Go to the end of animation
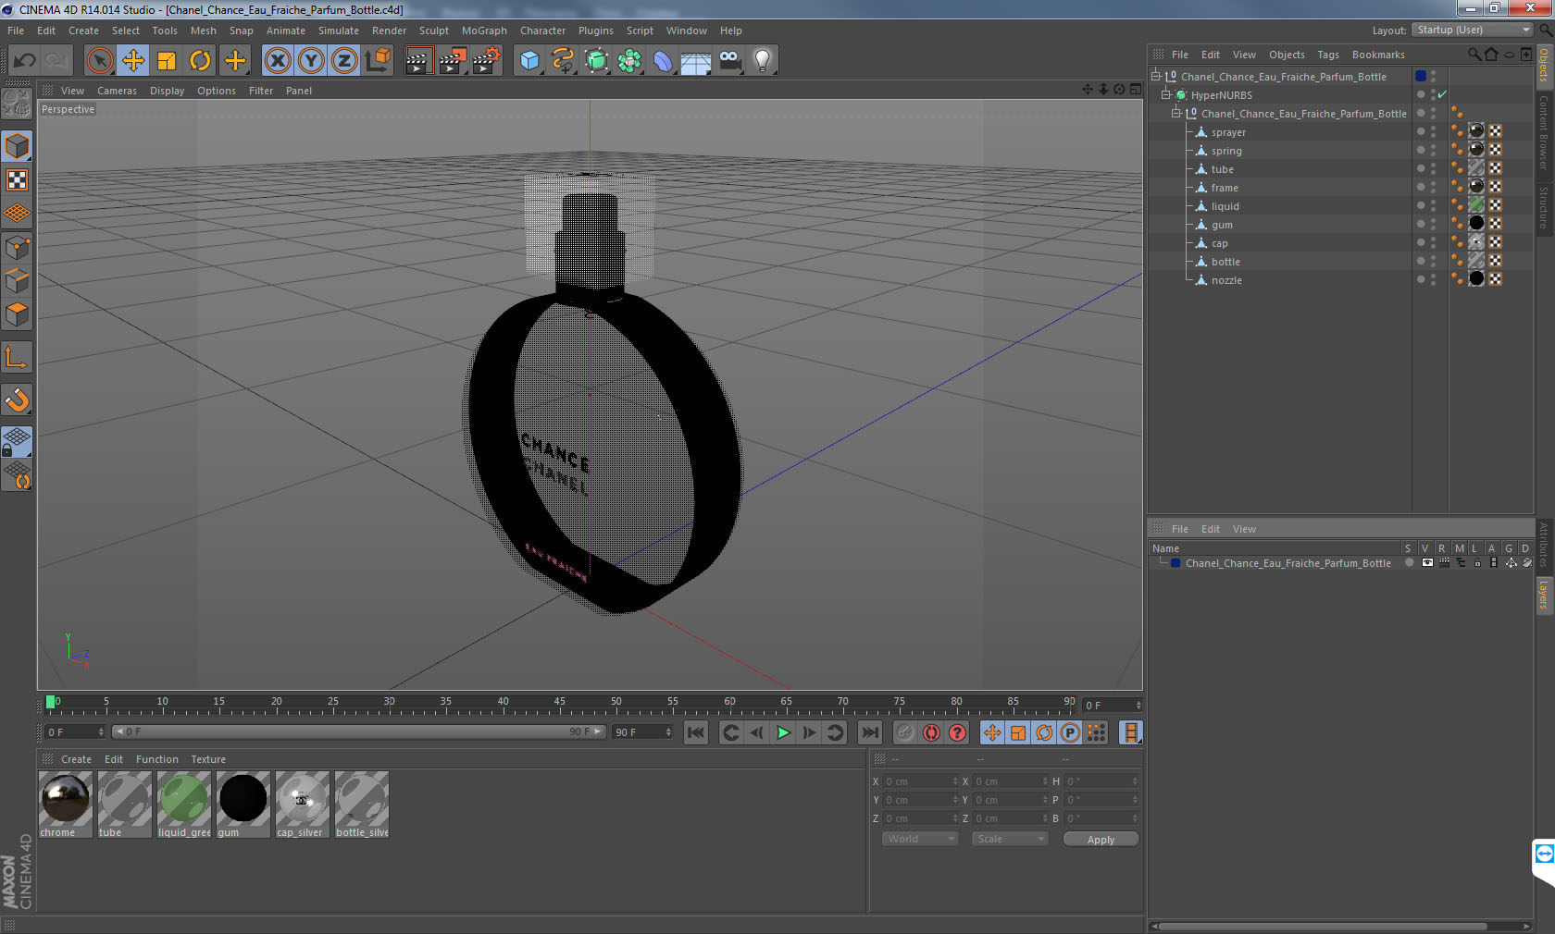The height and width of the screenshot is (934, 1555). (x=869, y=732)
